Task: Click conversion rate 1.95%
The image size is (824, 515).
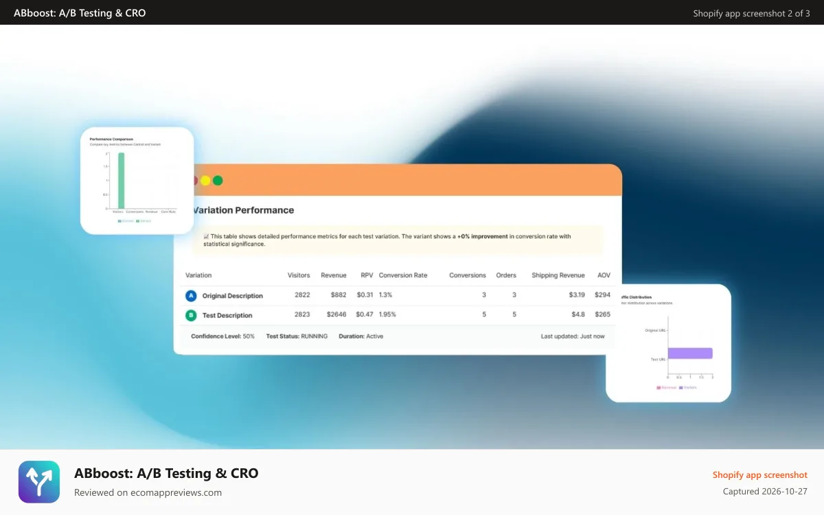Action: click(388, 314)
